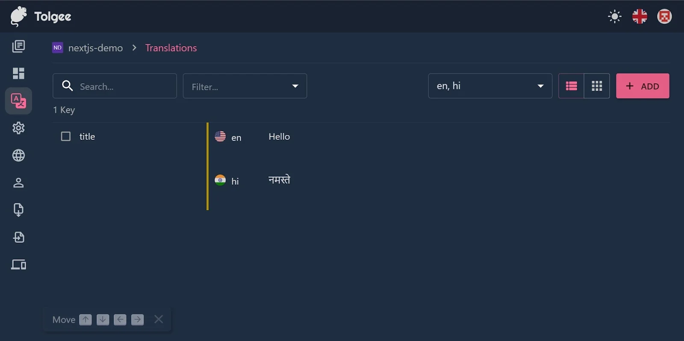Click the ADD button to create a key
The height and width of the screenshot is (341, 684).
click(x=642, y=86)
